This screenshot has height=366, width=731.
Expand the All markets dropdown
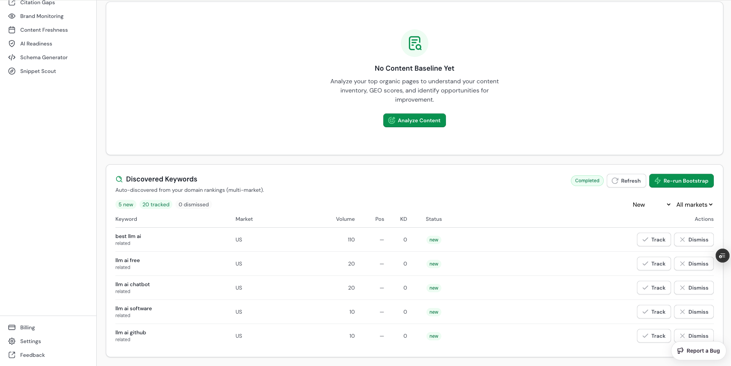coord(694,204)
